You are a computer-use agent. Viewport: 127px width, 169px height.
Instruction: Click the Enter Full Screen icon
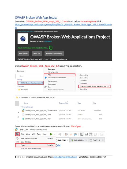coord(91,134)
